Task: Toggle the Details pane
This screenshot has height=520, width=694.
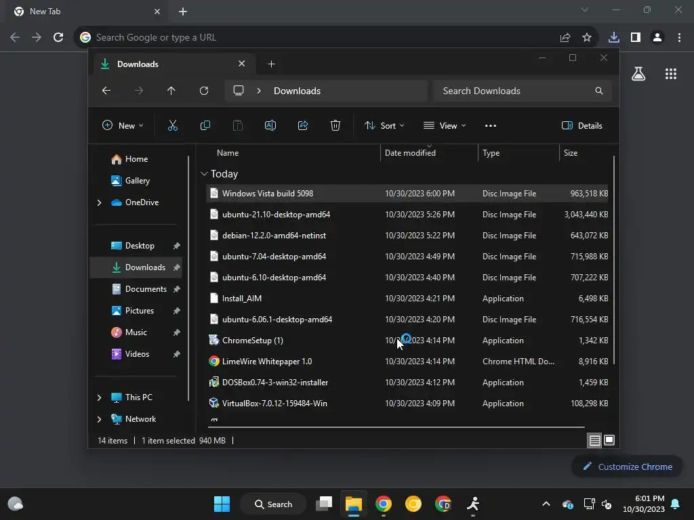Action: click(x=582, y=125)
